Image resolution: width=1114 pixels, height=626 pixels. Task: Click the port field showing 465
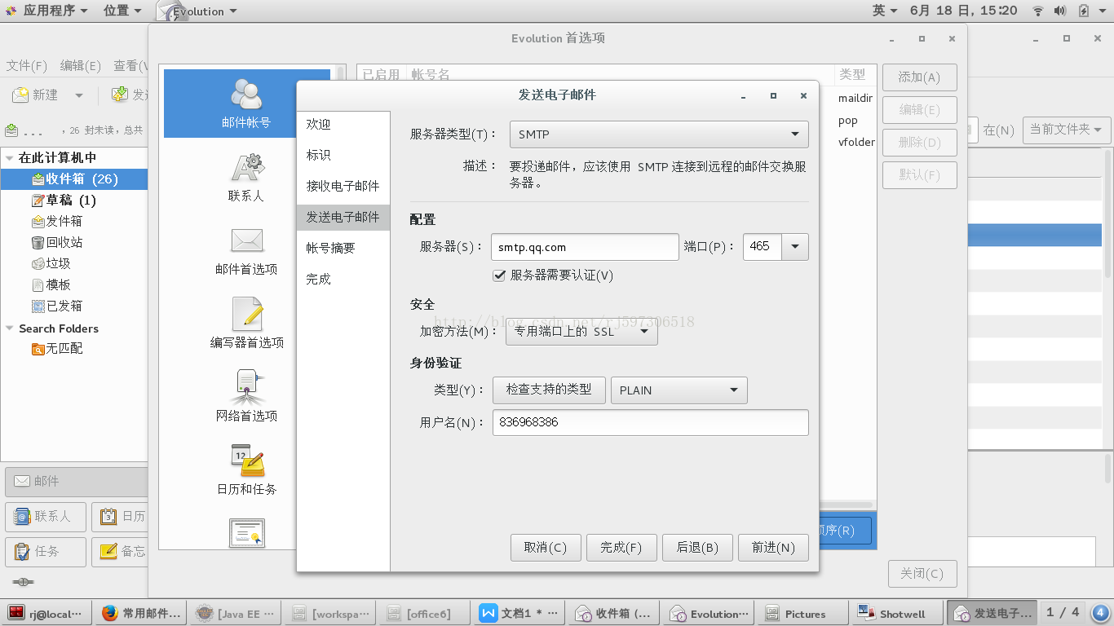click(x=763, y=246)
